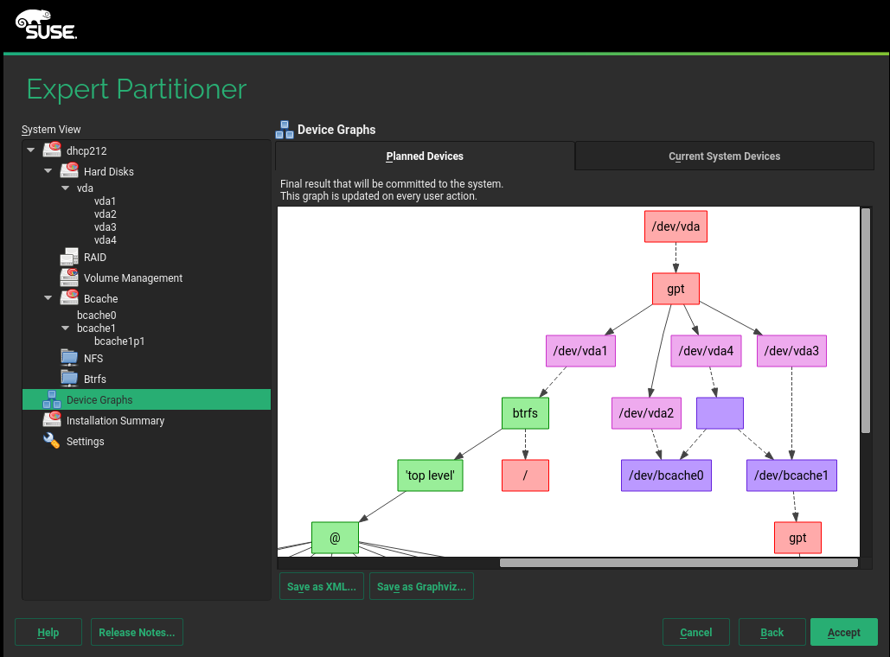The image size is (890, 657).
Task: Click the Volume Management icon
Action: (x=68, y=277)
